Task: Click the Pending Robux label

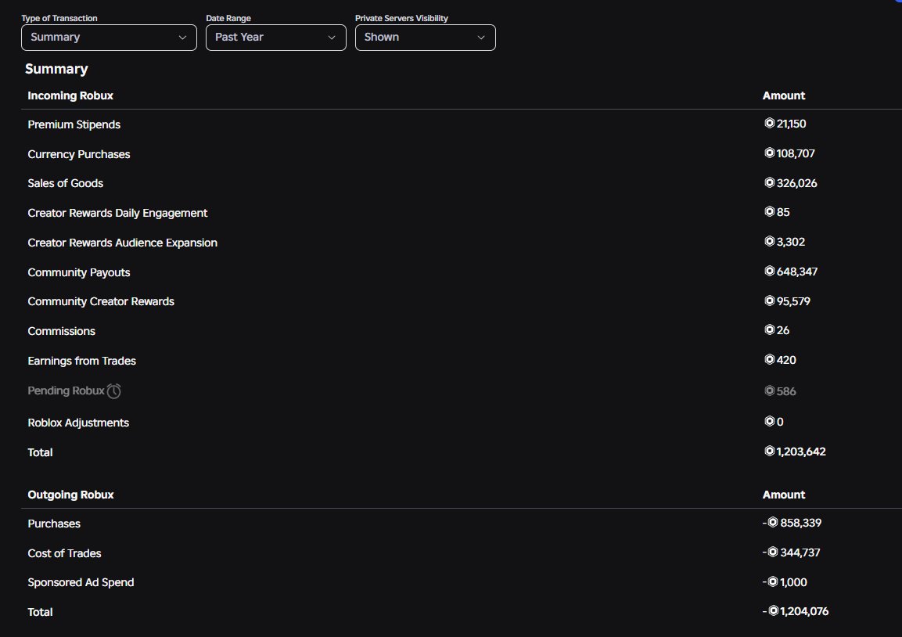Action: (x=66, y=390)
